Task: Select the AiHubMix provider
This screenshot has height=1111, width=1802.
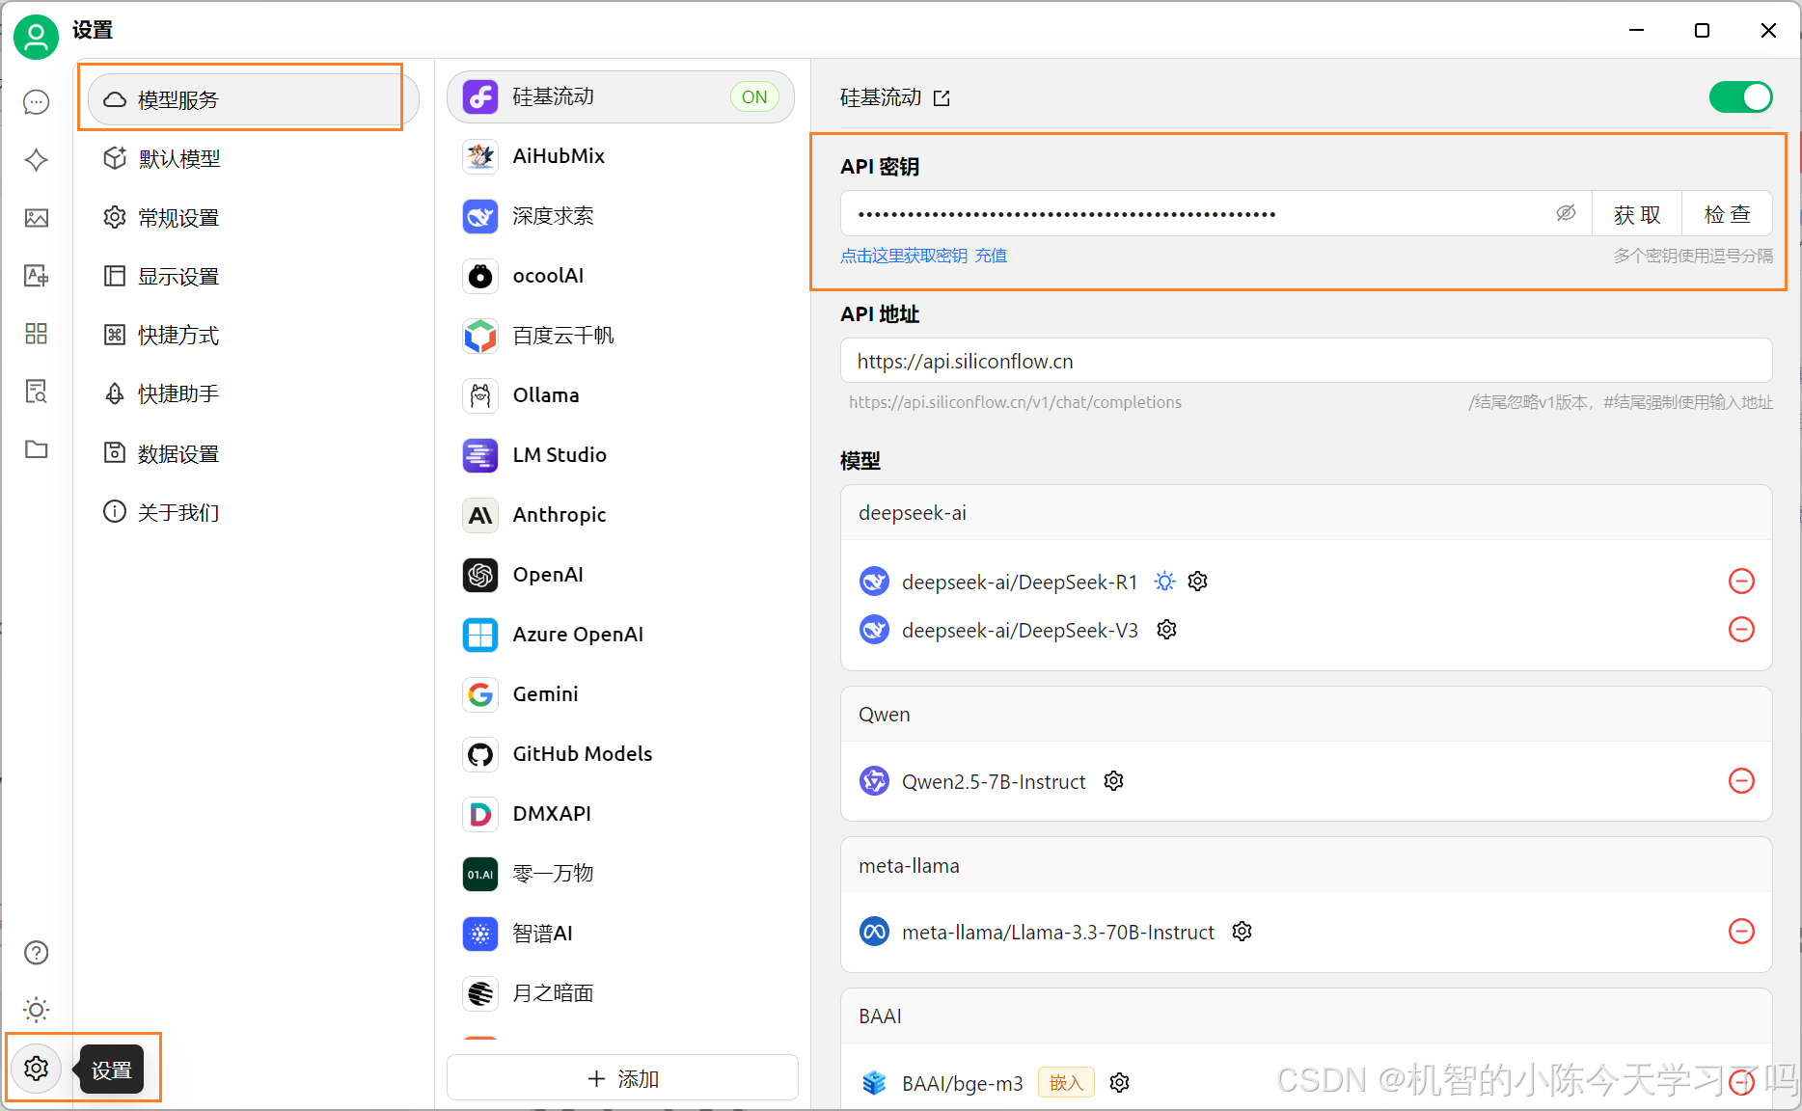Action: click(620, 156)
